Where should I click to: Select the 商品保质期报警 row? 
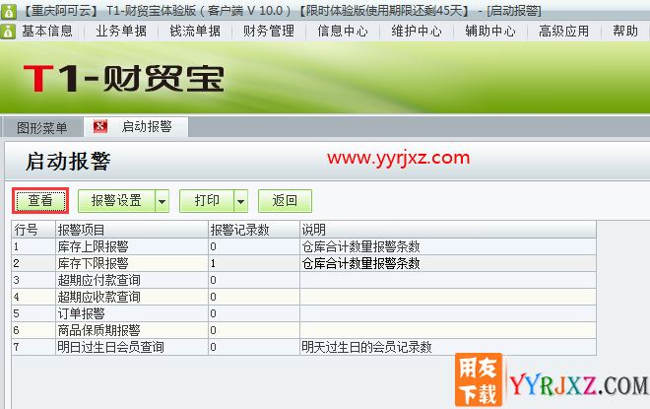[x=304, y=330]
